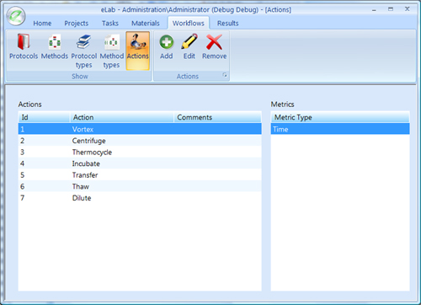This screenshot has width=421, height=305.
Task: Minimize the eLab window
Action: point(374,9)
